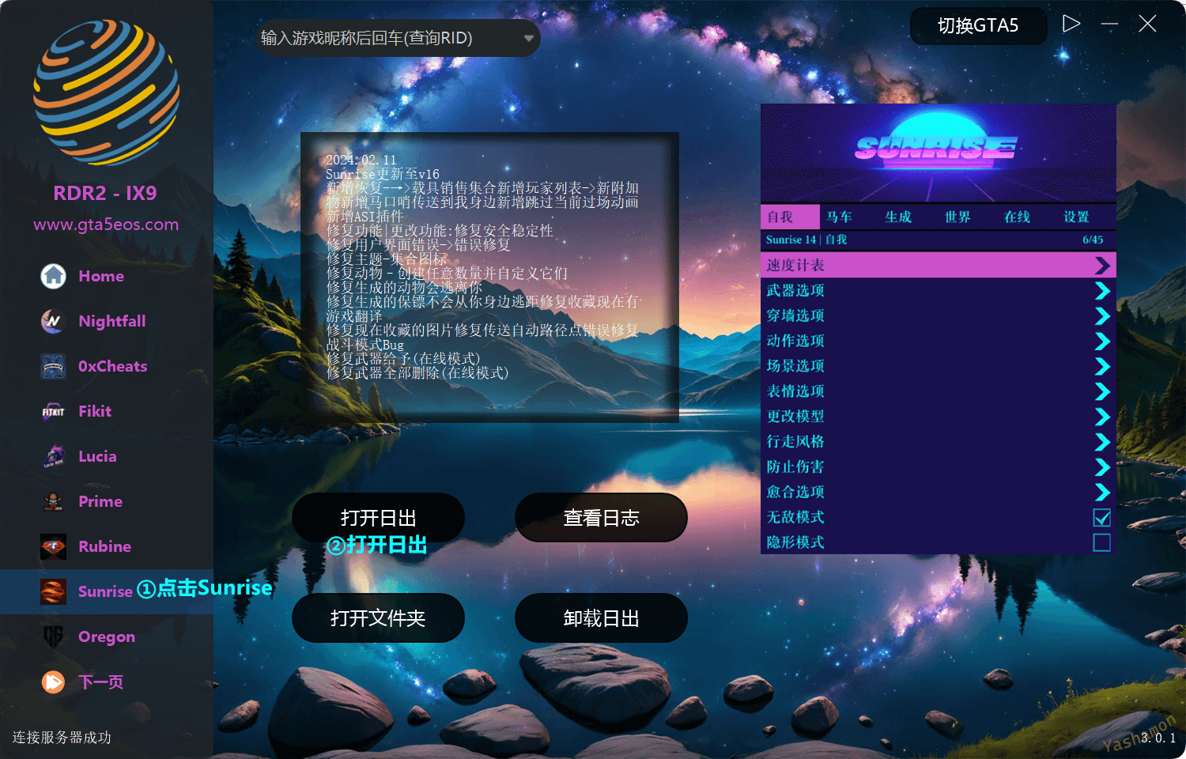The image size is (1186, 759).
Task: Click the Sunrise banner image in preview
Action: [x=938, y=153]
